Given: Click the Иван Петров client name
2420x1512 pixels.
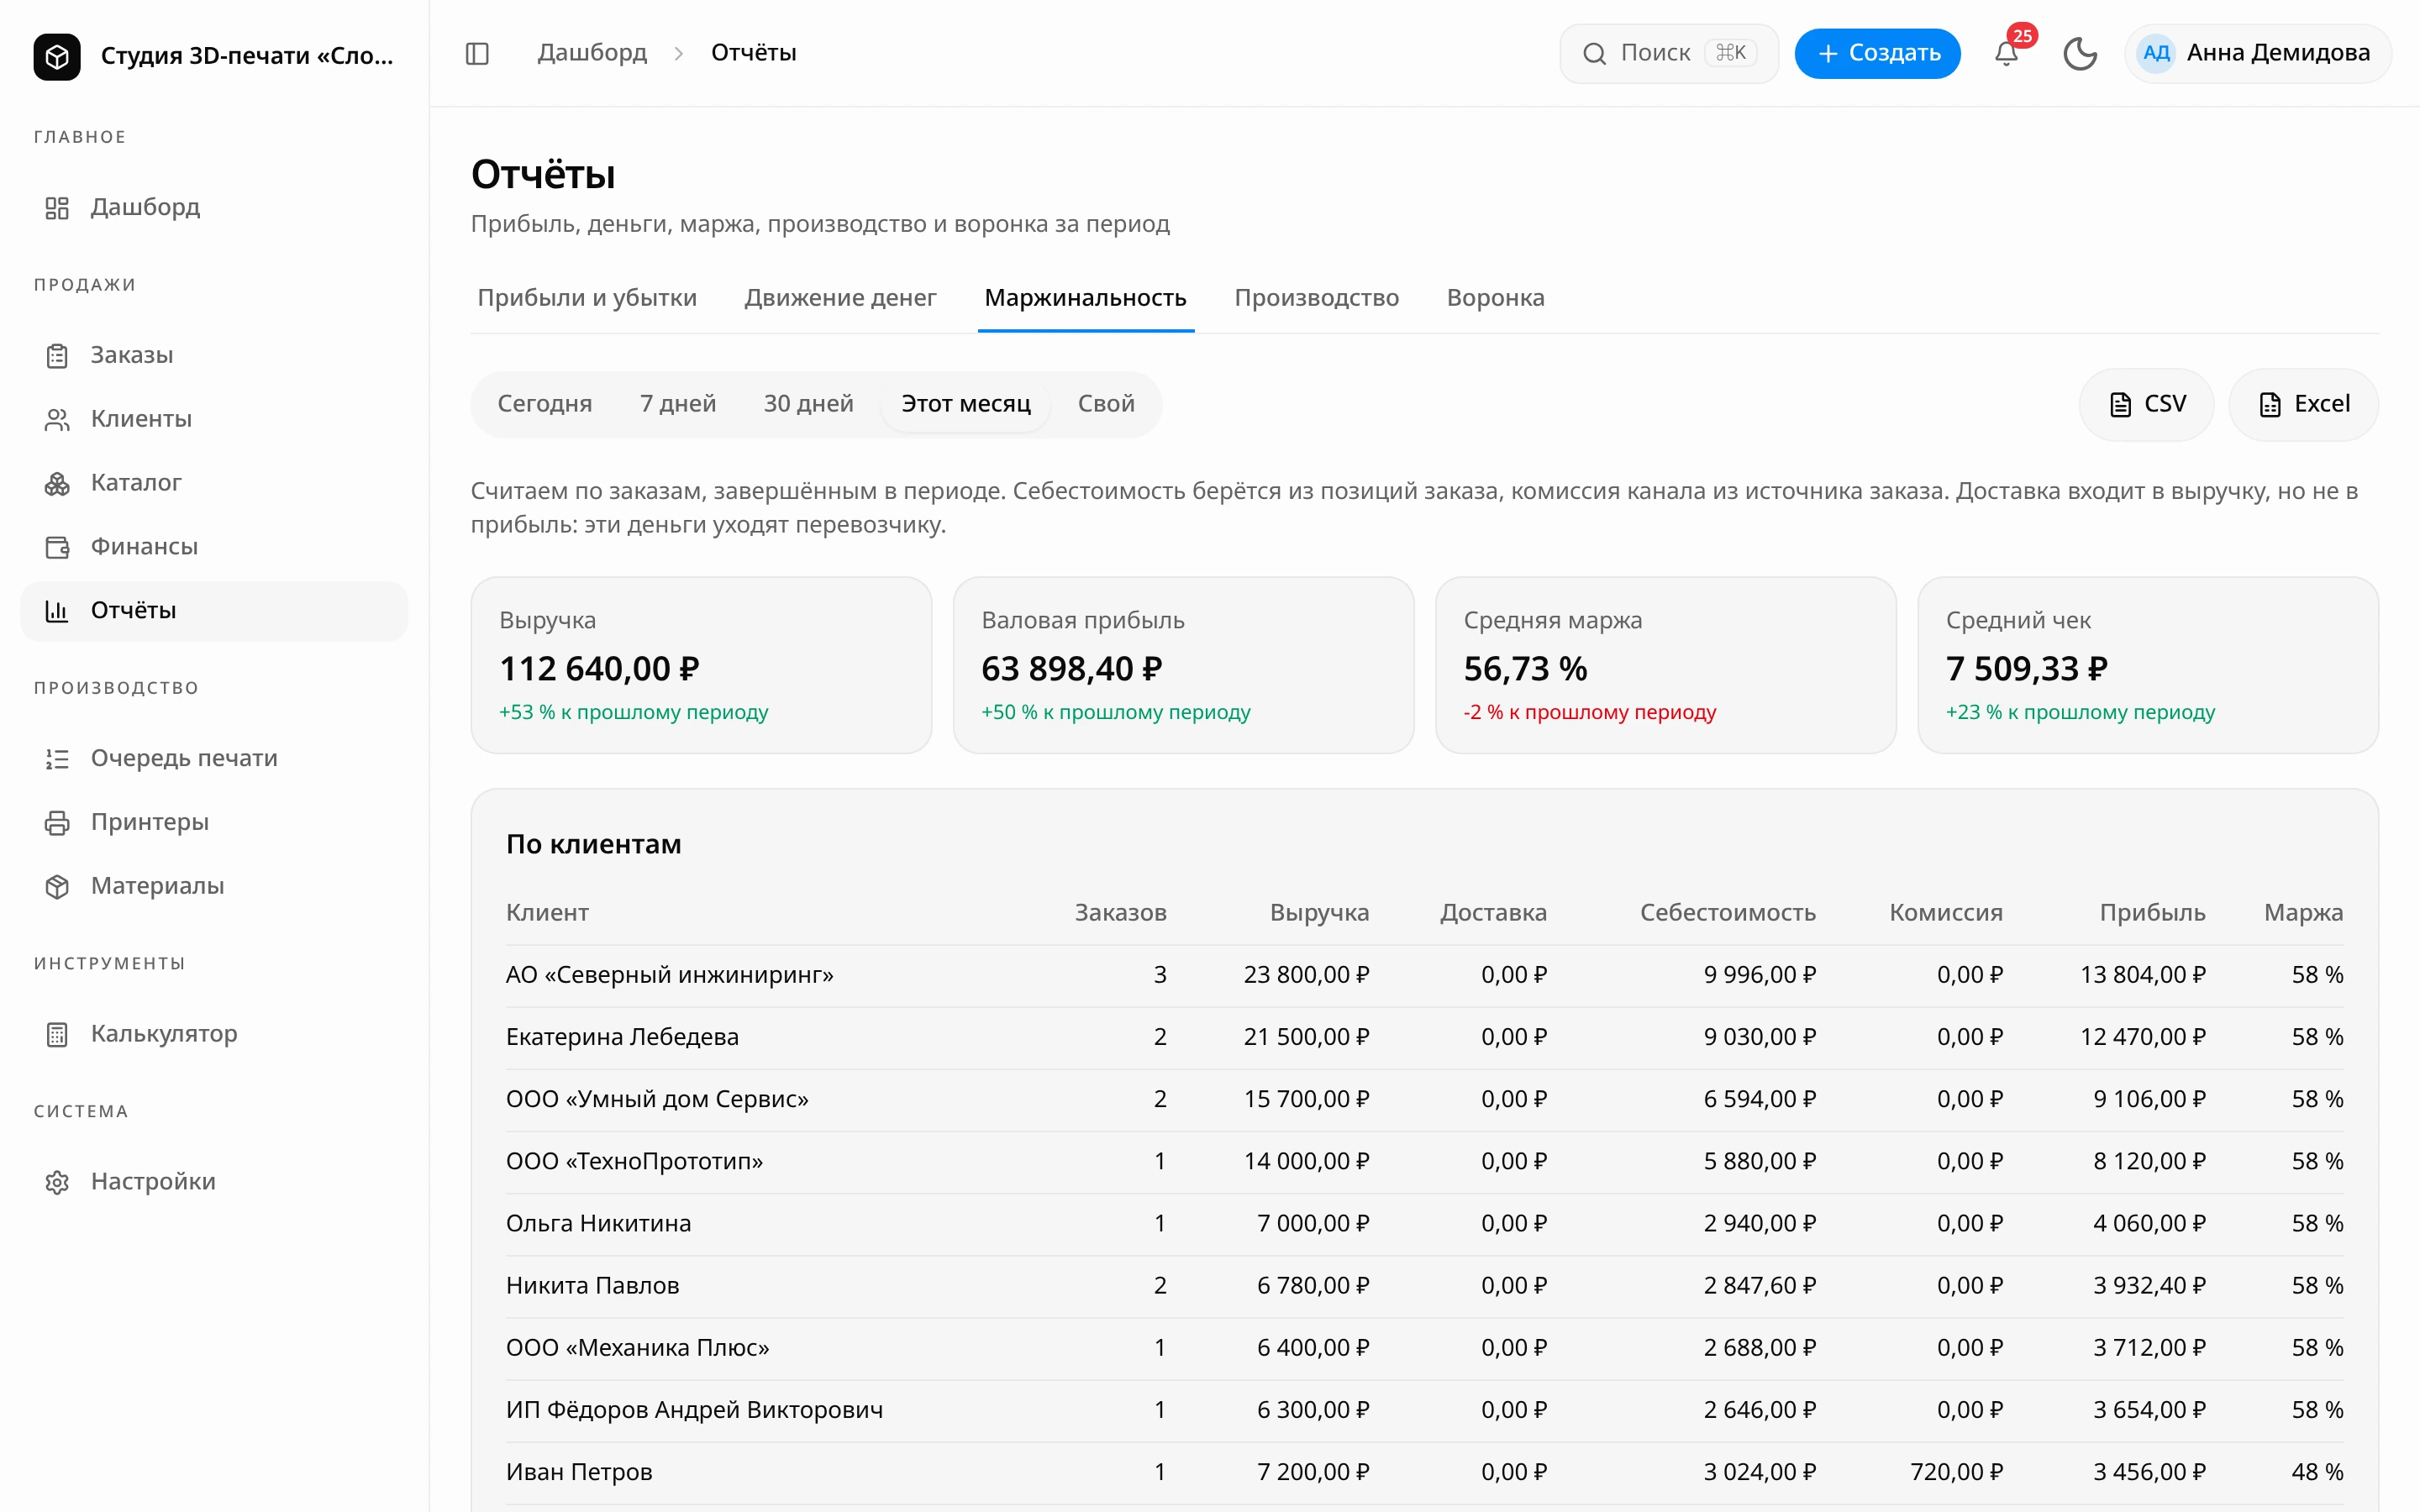Looking at the screenshot, I should click(579, 1472).
